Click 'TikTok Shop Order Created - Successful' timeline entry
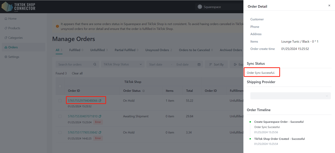 pos(280,139)
